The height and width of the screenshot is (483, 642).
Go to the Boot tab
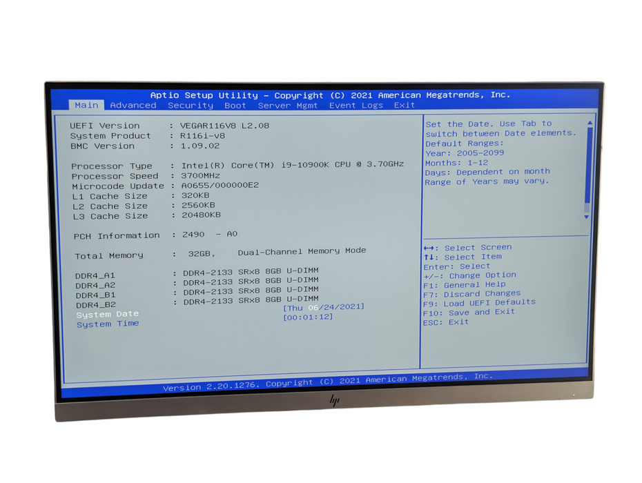click(235, 105)
